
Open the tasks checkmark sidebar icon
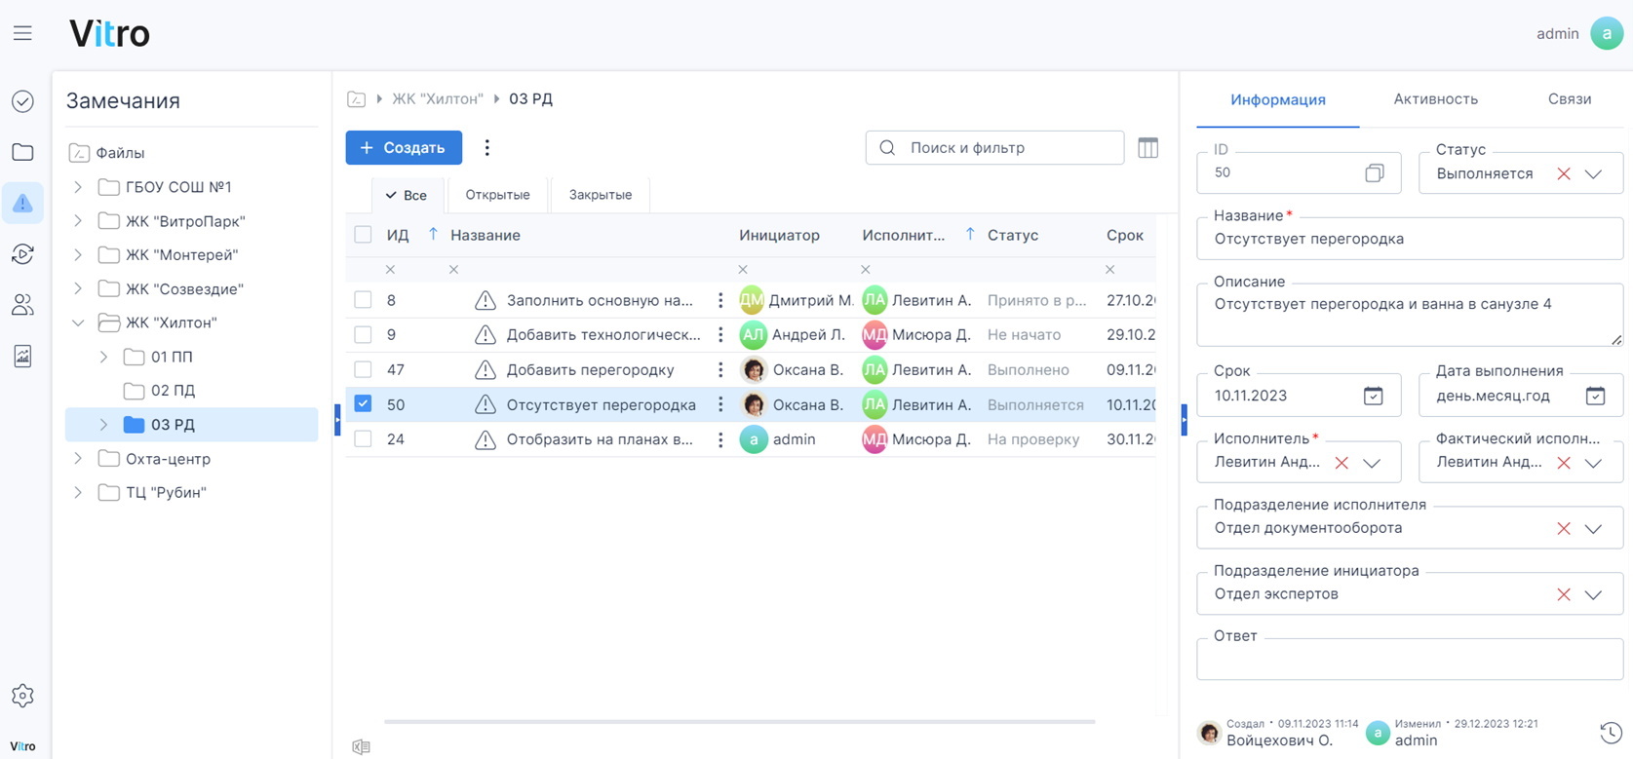pos(22,101)
